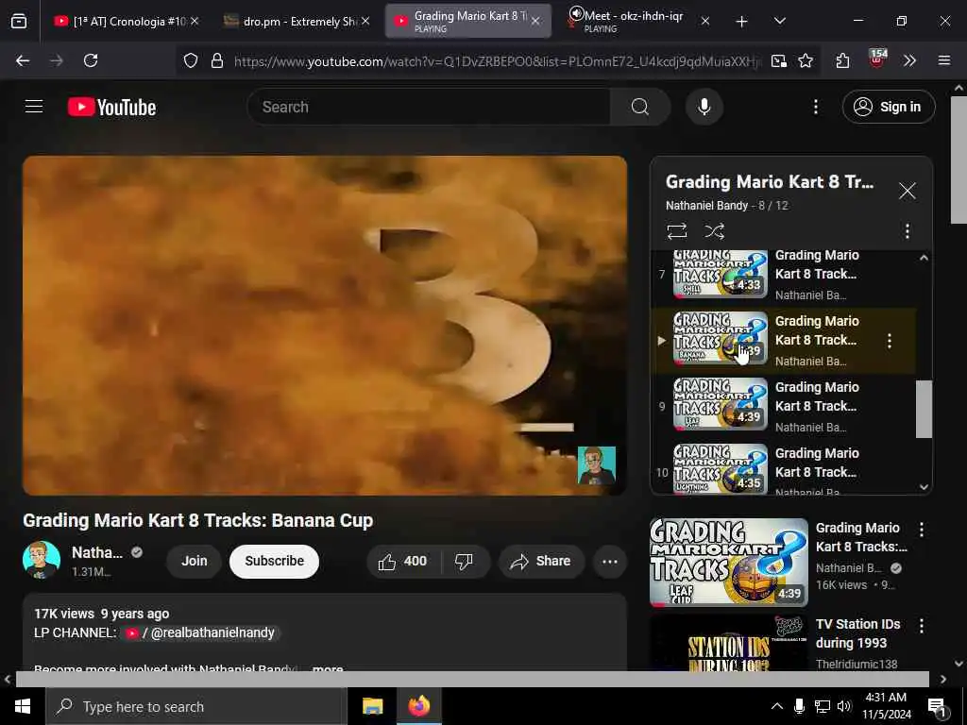Open more actions ellipsis under video
967x725 pixels.
tap(610, 561)
